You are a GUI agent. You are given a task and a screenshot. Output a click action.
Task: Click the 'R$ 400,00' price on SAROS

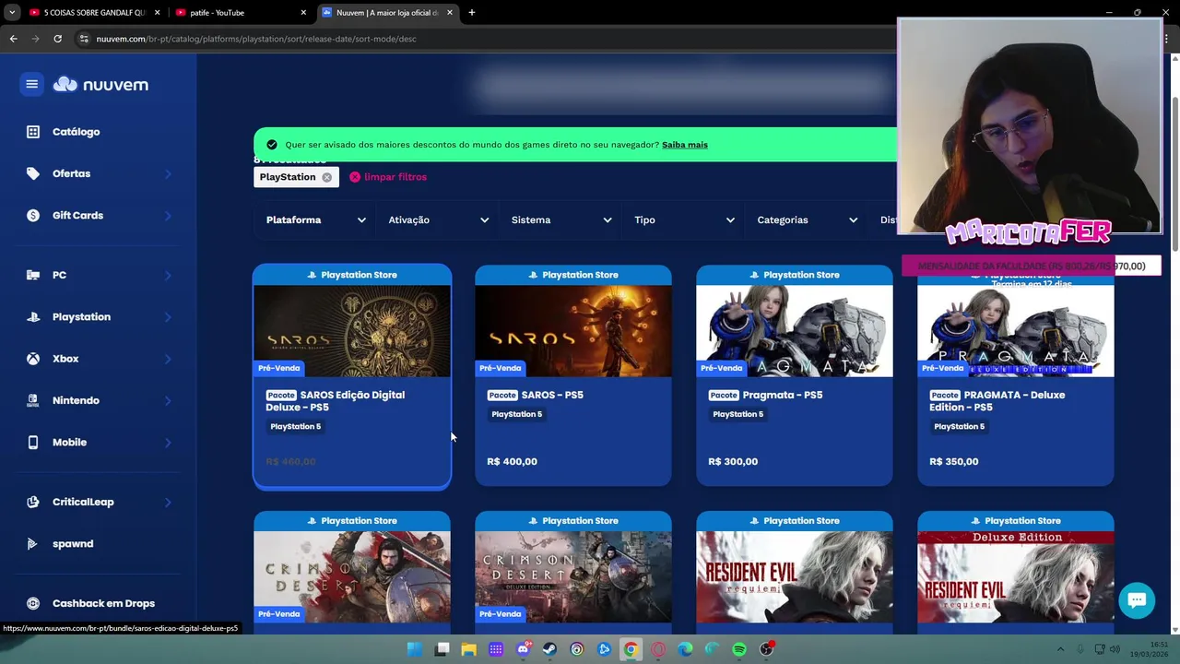512,461
